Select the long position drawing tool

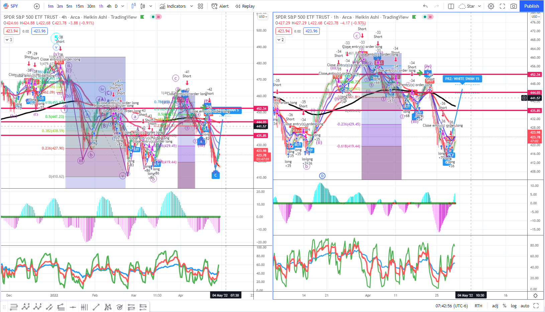pyautogui.click(x=131, y=307)
